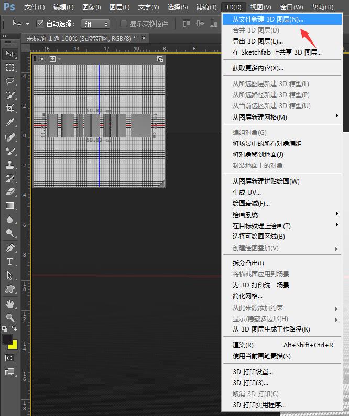Swap foreground and background colors
The height and width of the screenshot is (416, 349).
14,328
